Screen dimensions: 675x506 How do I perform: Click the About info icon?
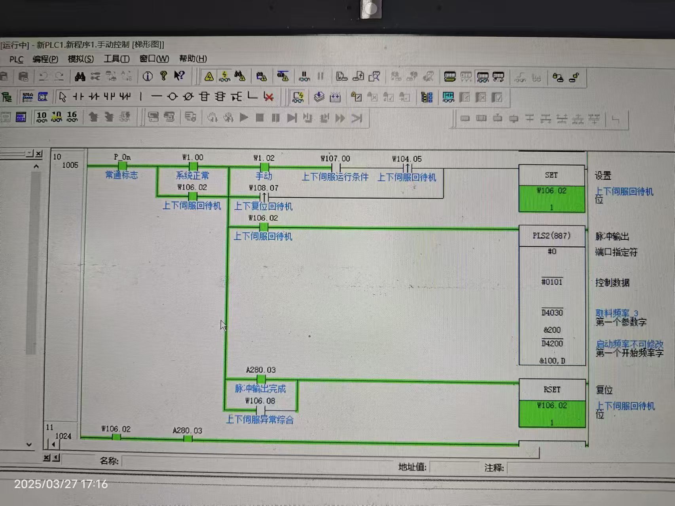[x=148, y=76]
